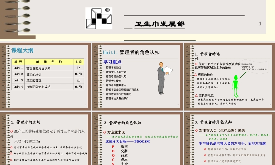Image resolution: width=275 pixels, height=165 pixels.
Task: Open the 2. 管理者的立场 slide thumbnail
Action: (45, 139)
